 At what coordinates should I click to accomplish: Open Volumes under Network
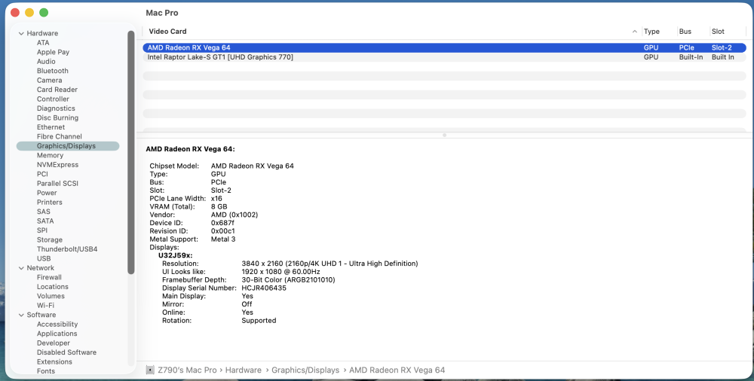51,296
